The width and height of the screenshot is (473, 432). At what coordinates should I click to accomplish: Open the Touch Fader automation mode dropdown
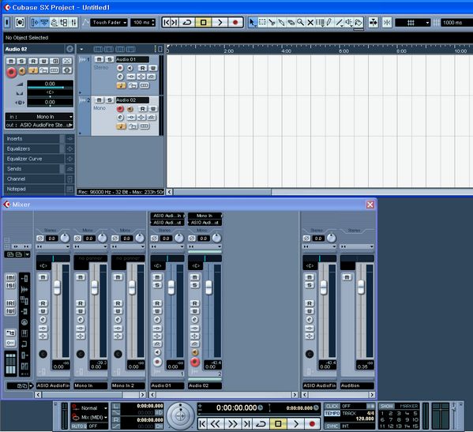(x=109, y=23)
